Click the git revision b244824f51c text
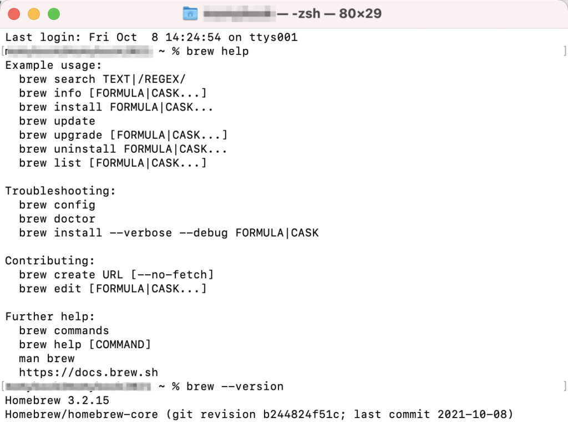This screenshot has width=568, height=422. point(257,414)
